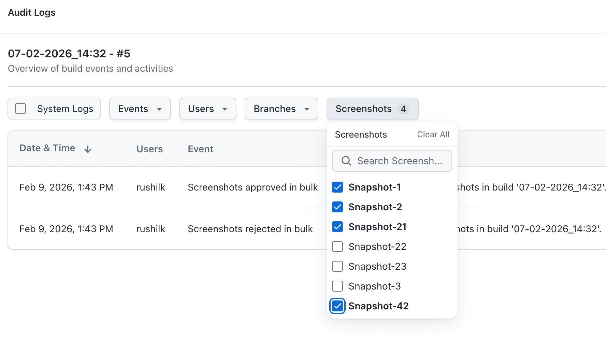Click the Branches filter dropdown chevron
The image size is (606, 351).
[306, 109]
